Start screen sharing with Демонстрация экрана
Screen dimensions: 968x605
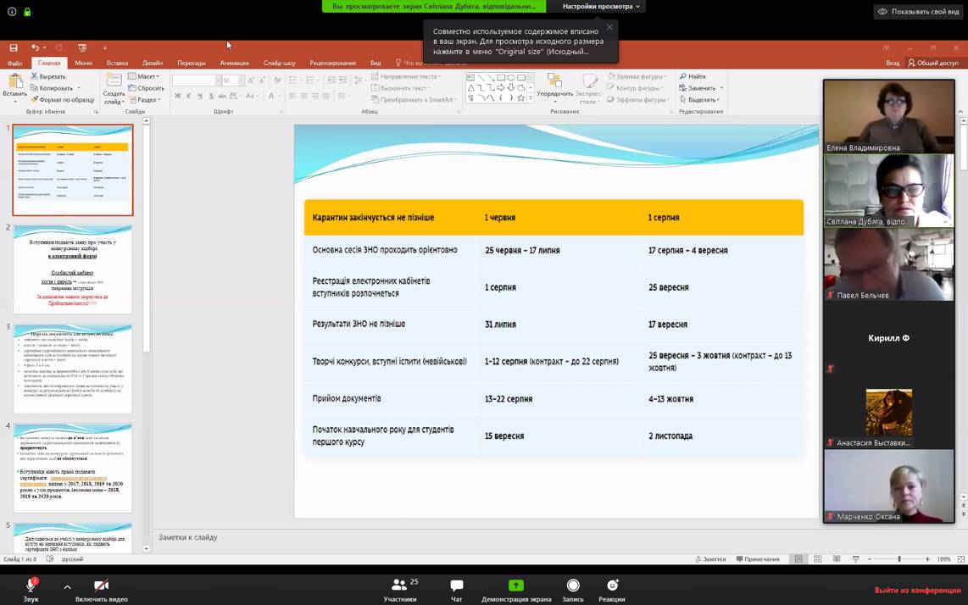pyautogui.click(x=515, y=589)
